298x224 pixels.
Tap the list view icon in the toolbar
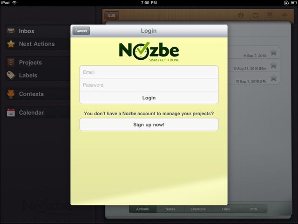[270, 15]
